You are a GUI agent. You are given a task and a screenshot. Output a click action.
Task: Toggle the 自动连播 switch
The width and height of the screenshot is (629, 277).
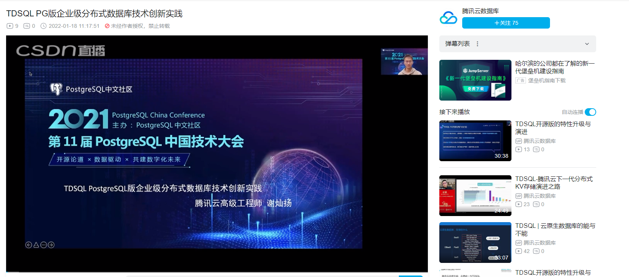pos(590,112)
